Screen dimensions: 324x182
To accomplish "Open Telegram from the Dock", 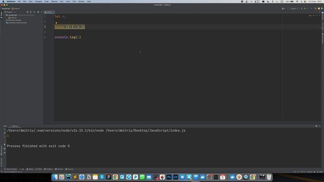I will (129, 177).
